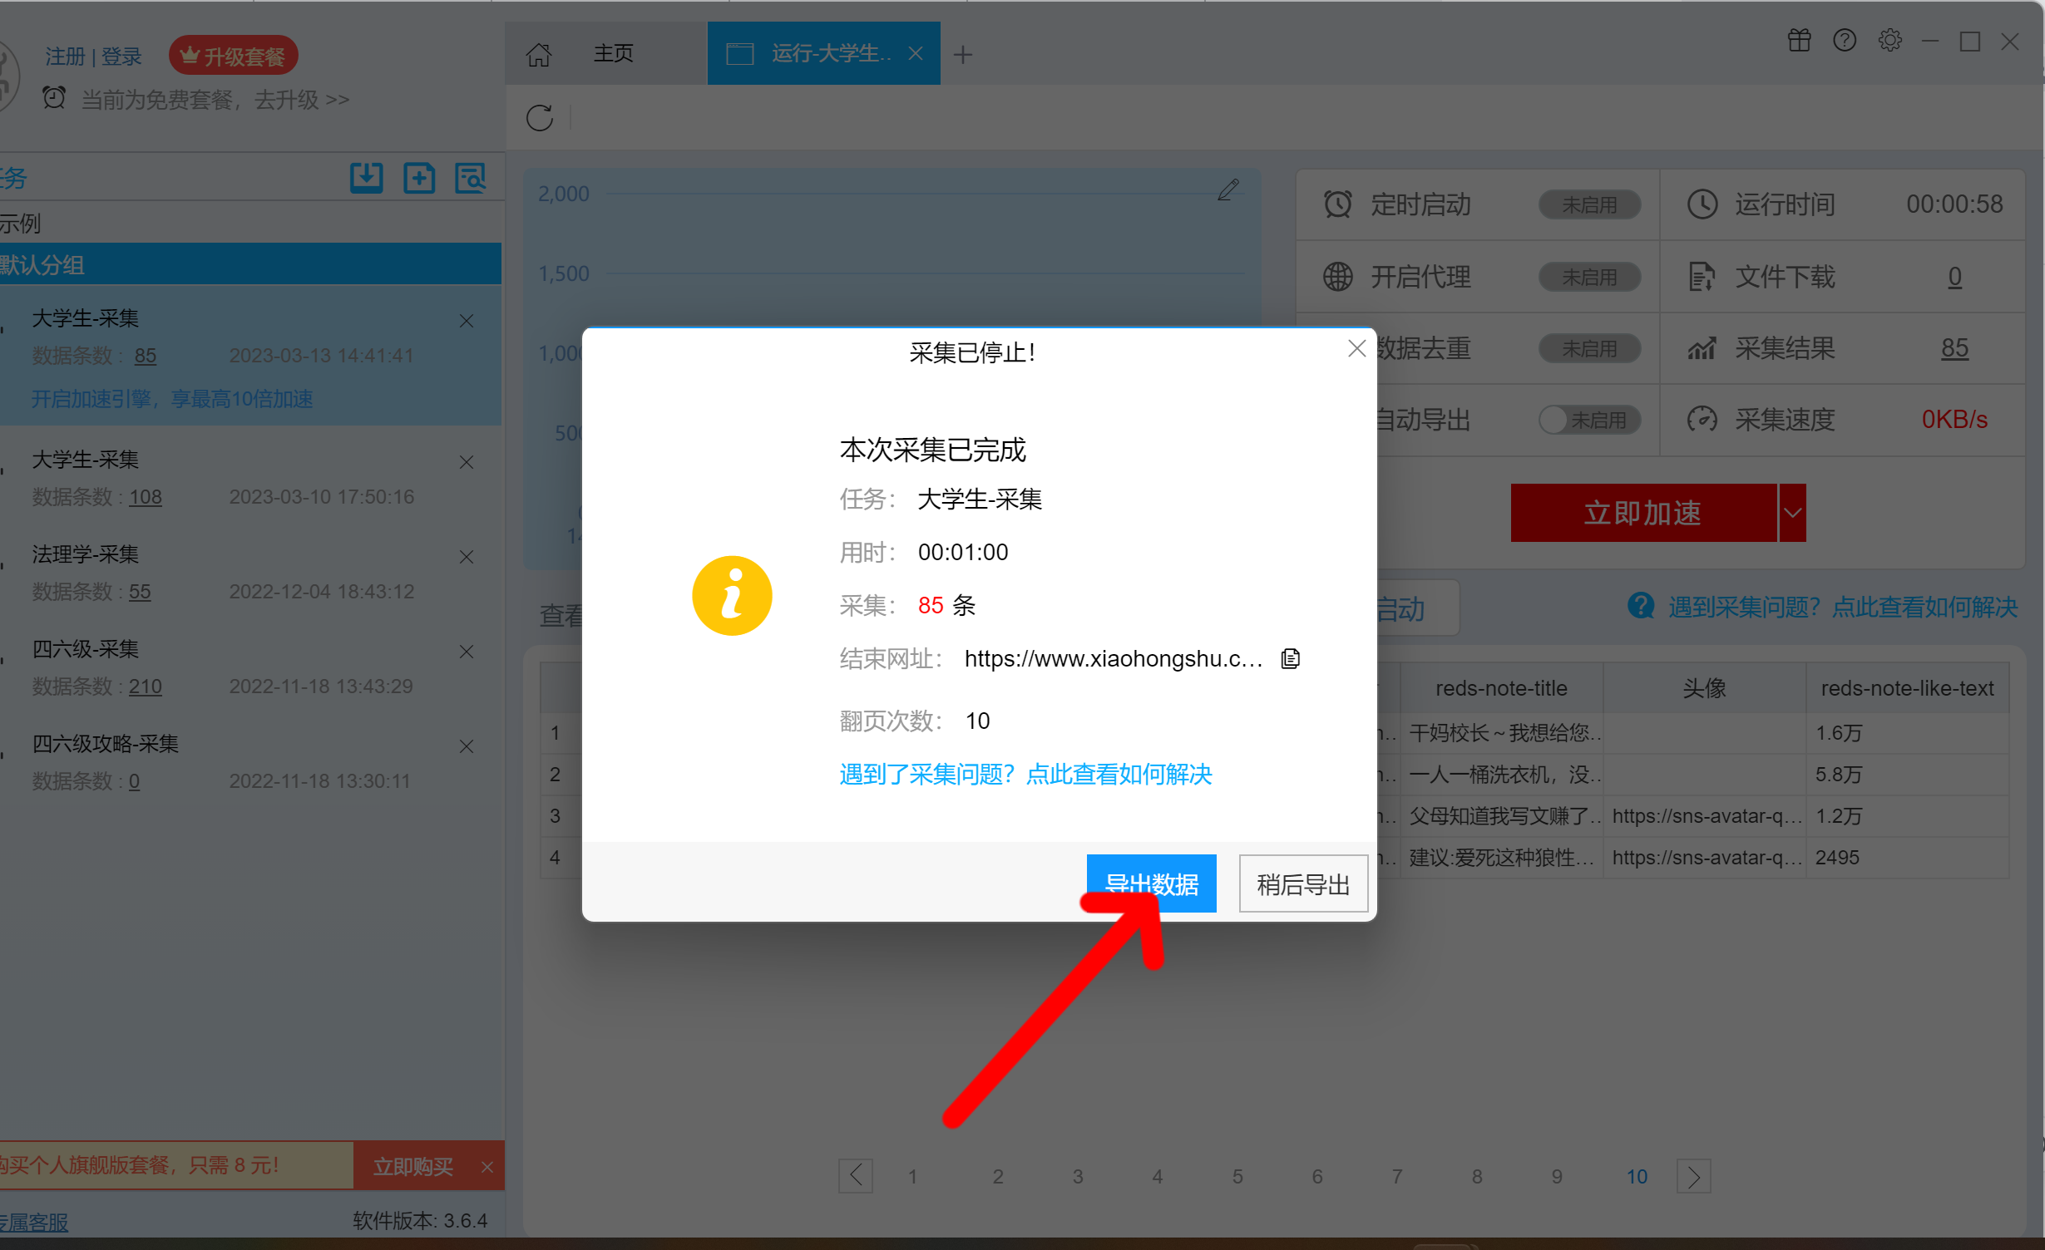This screenshot has width=2045, height=1250.
Task: Open the 108 record count link
Action: point(146,497)
